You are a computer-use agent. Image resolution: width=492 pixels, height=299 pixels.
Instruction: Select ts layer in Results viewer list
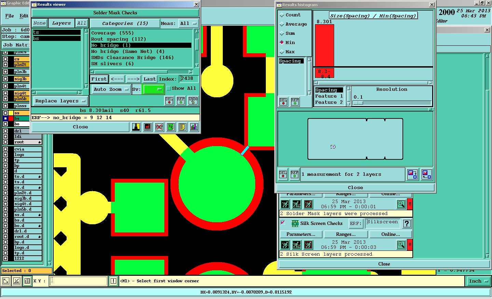pyautogui.click(x=57, y=32)
